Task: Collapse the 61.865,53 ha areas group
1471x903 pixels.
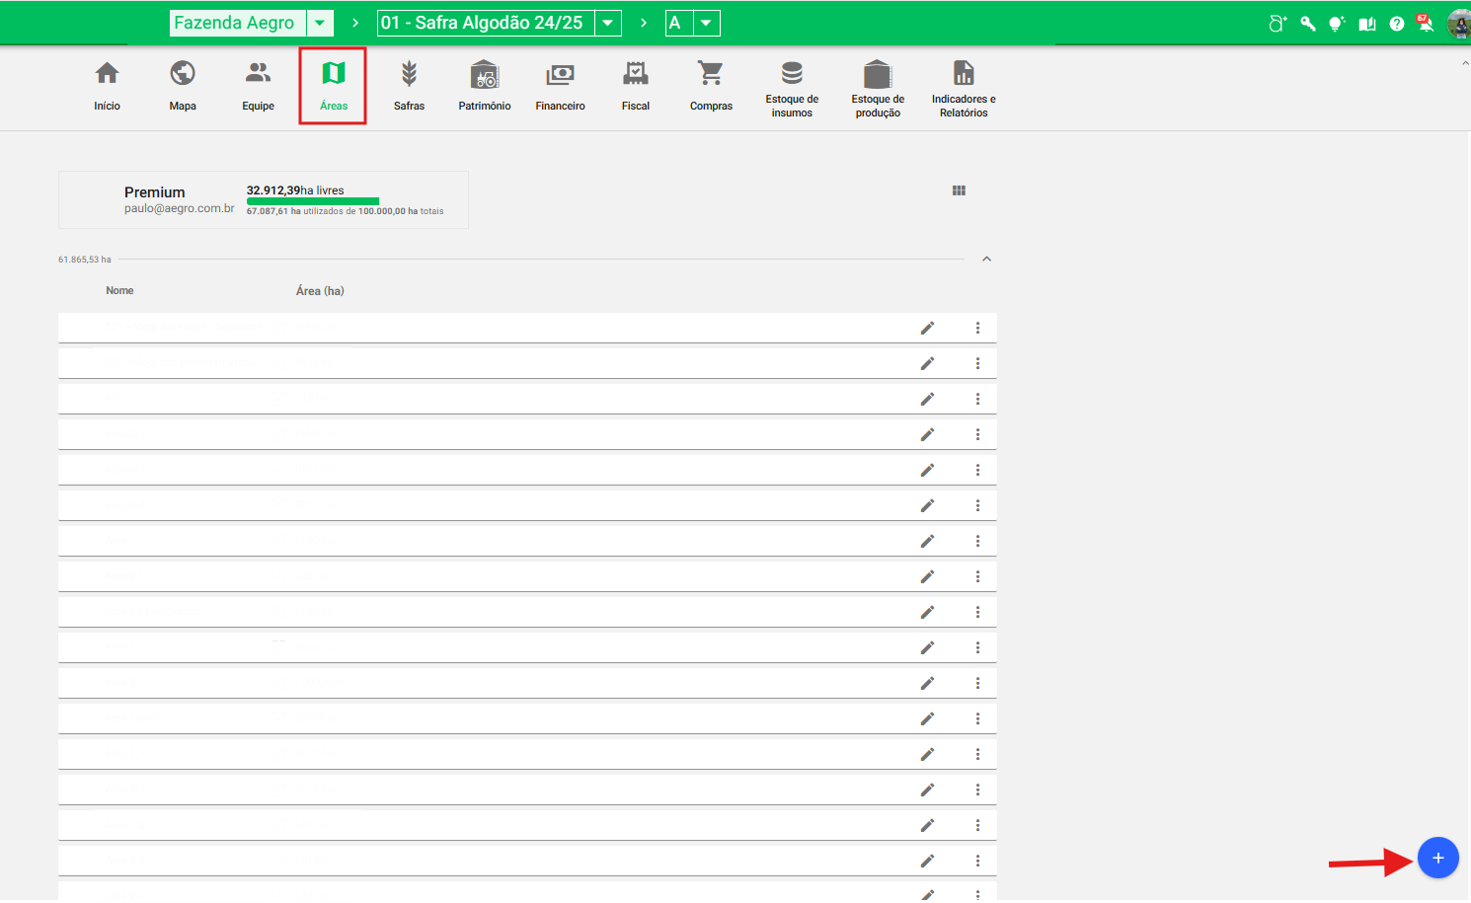Action: (986, 259)
